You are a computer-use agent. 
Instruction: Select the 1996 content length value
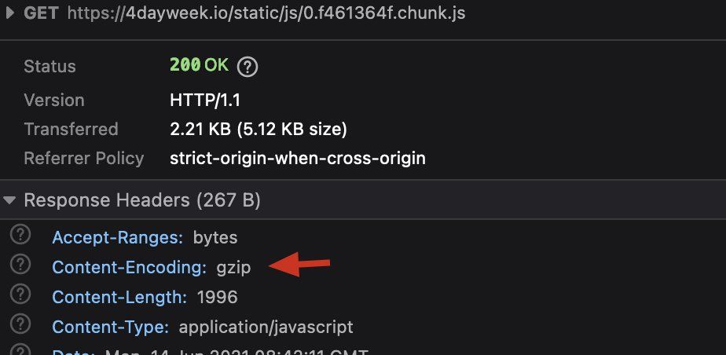(x=217, y=297)
